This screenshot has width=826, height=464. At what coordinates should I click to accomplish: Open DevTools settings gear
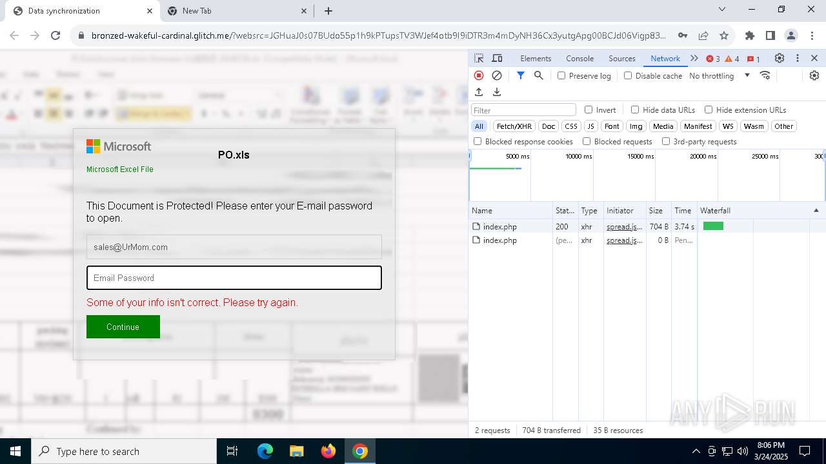coord(780,58)
